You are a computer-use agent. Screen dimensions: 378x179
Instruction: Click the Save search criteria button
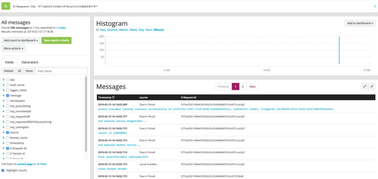(56, 40)
